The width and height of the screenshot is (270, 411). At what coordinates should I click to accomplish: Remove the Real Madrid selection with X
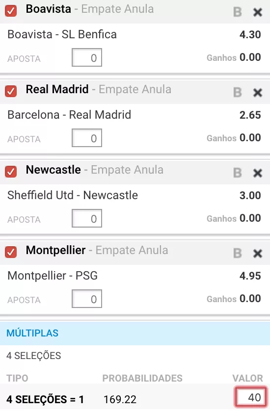258,93
